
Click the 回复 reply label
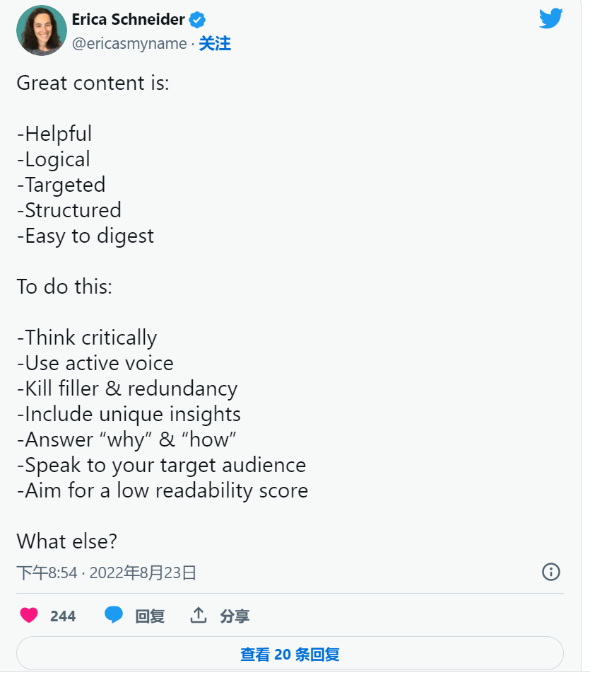(x=150, y=616)
